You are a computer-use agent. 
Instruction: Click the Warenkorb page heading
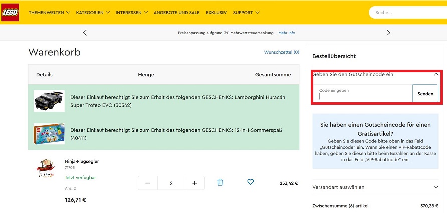[x=55, y=52]
